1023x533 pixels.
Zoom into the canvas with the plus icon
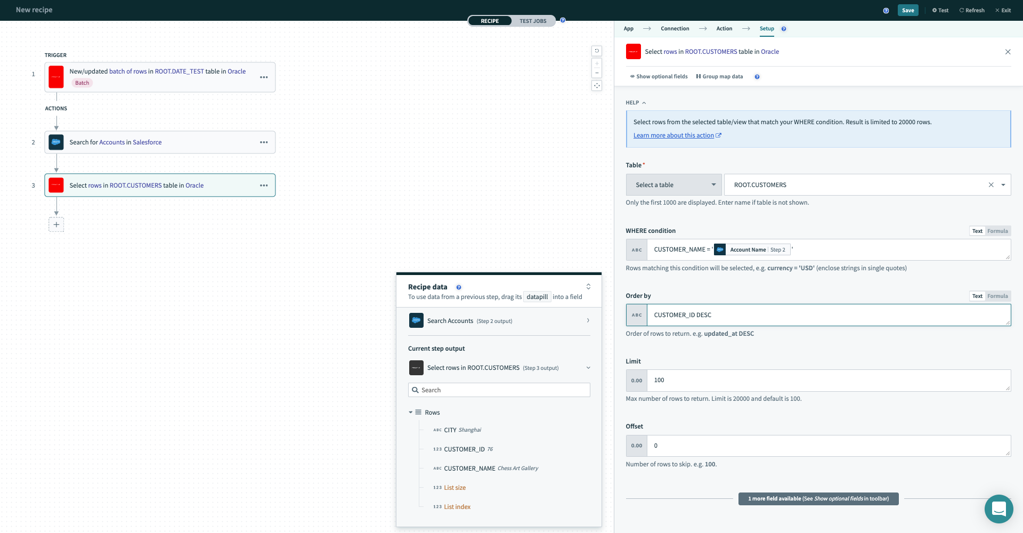click(x=597, y=62)
